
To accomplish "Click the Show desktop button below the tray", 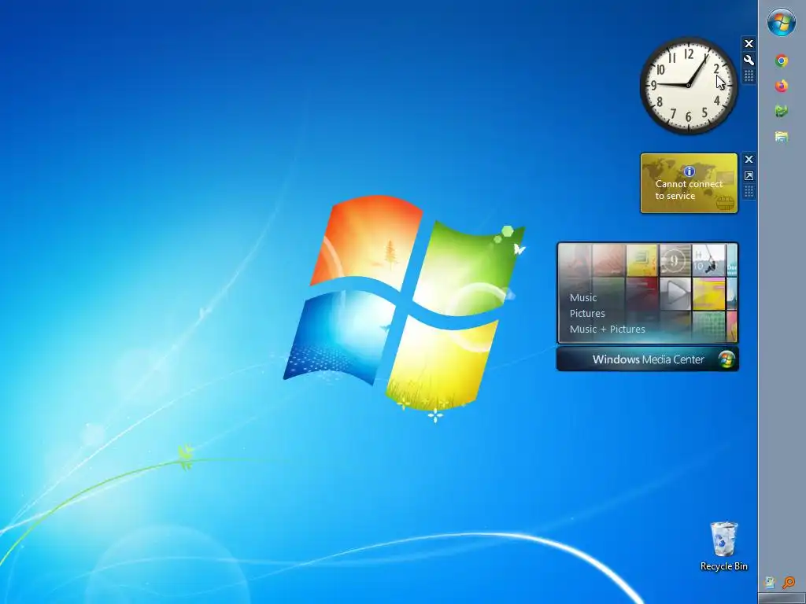I will point(782,598).
